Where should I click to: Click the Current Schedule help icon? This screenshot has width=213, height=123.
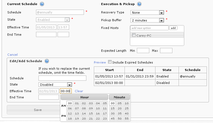(x=42, y=4)
